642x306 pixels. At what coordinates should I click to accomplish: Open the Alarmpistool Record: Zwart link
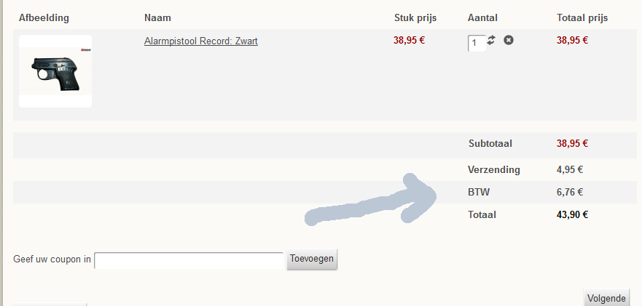pos(201,41)
